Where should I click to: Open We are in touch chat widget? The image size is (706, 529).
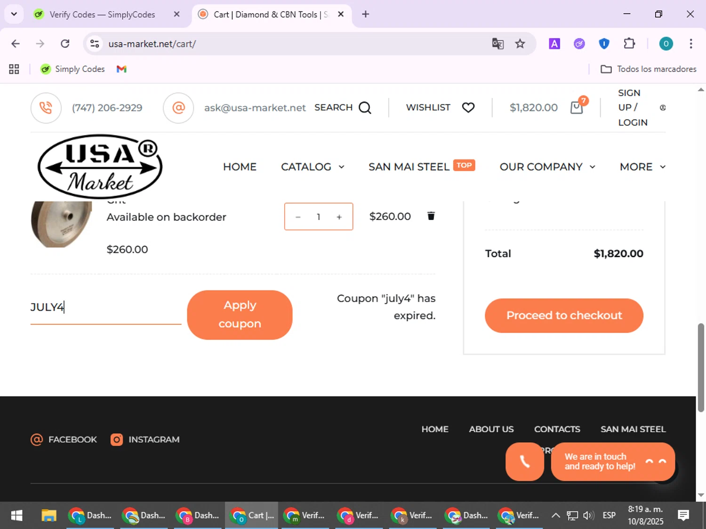613,462
